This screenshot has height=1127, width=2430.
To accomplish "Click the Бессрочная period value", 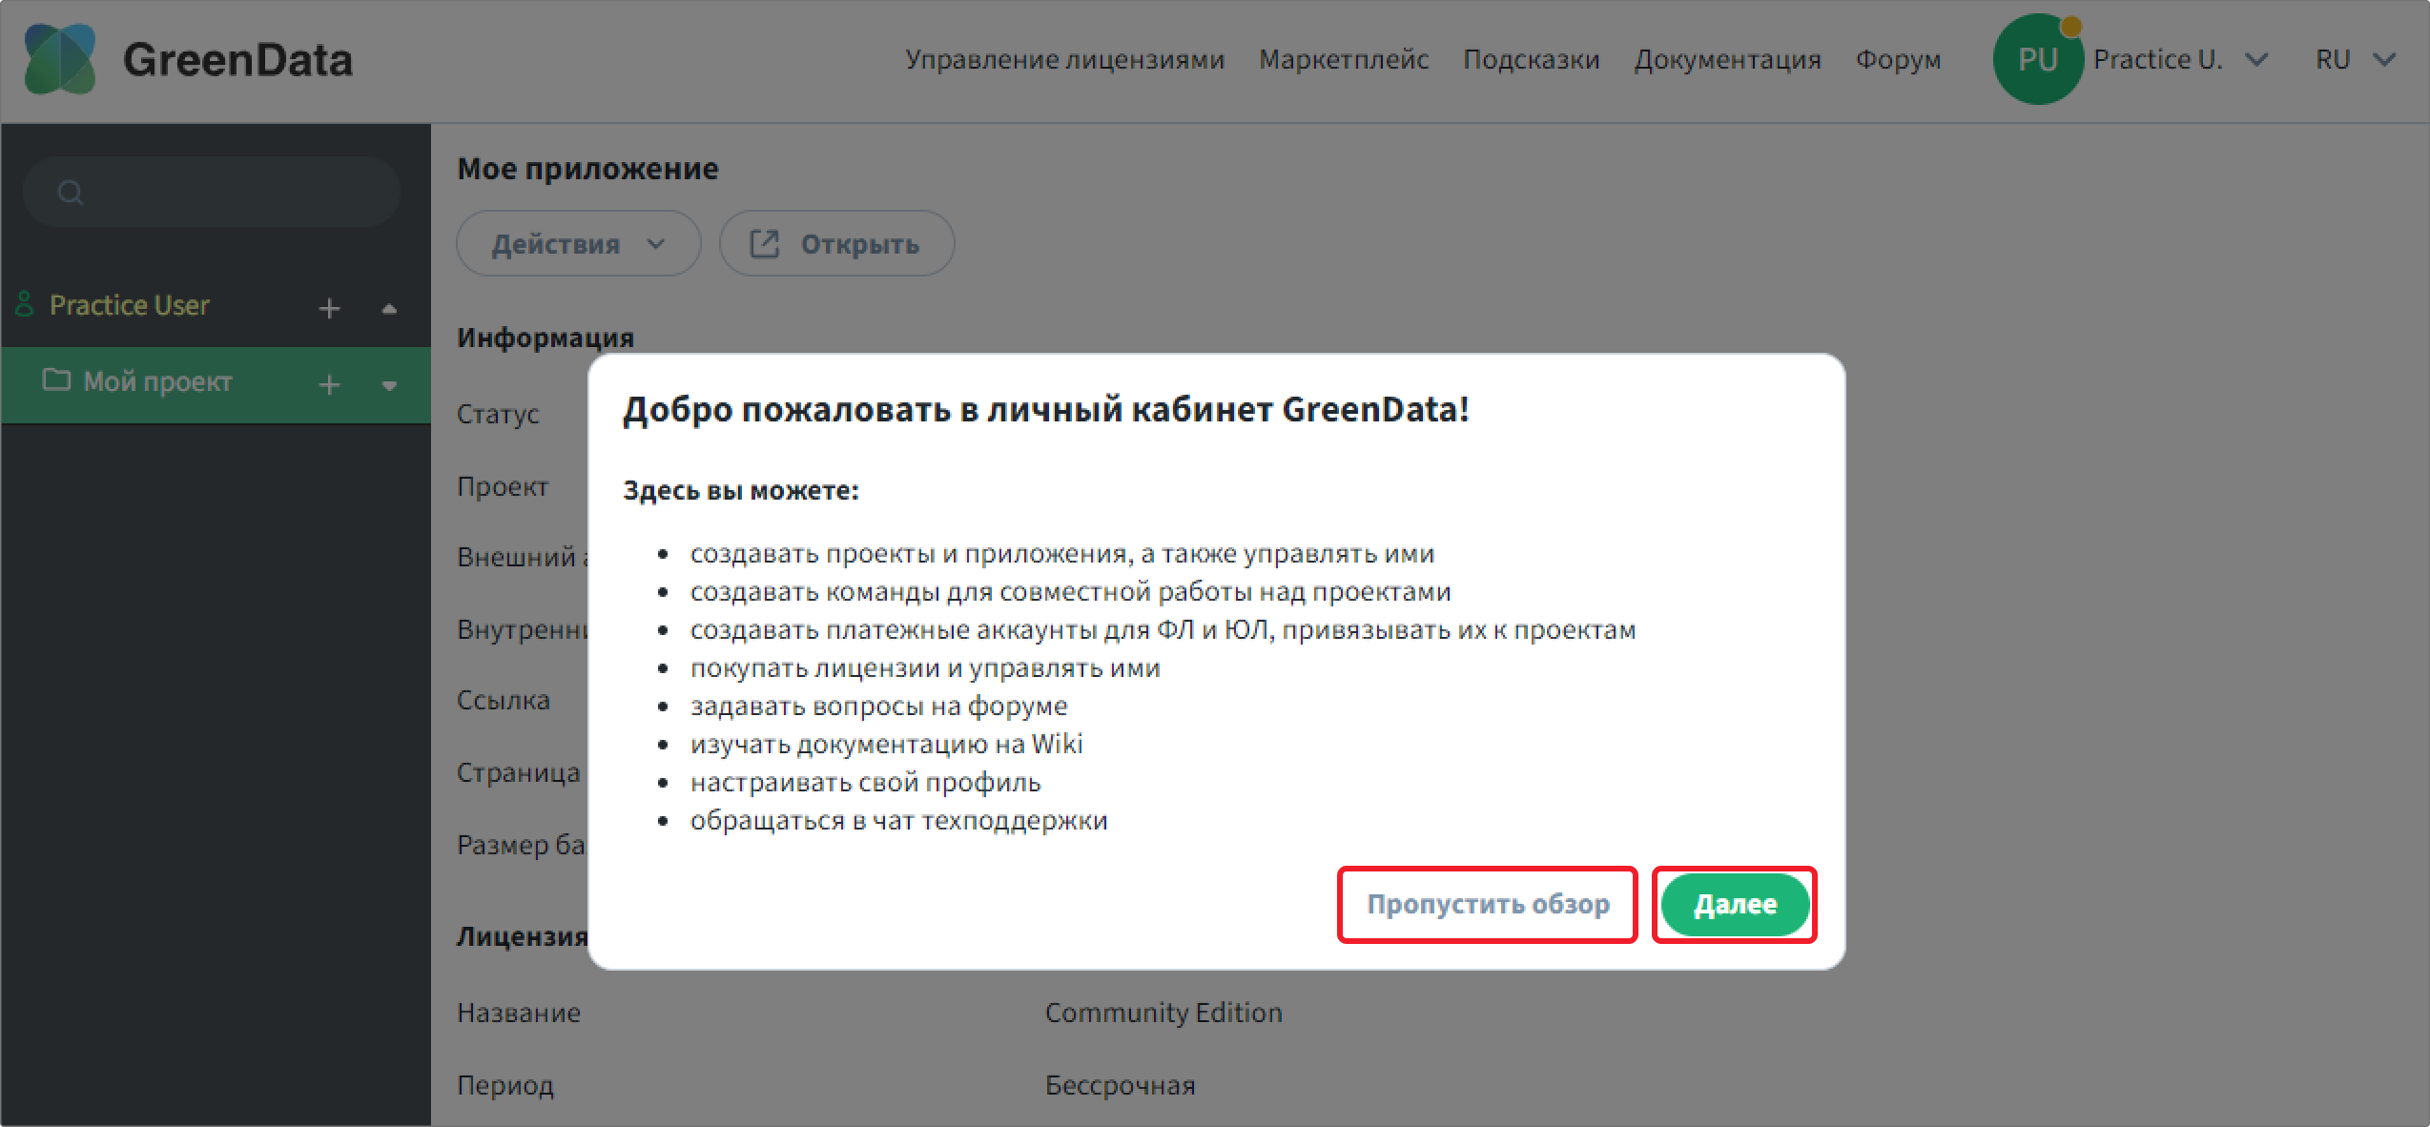I will click(1120, 1084).
